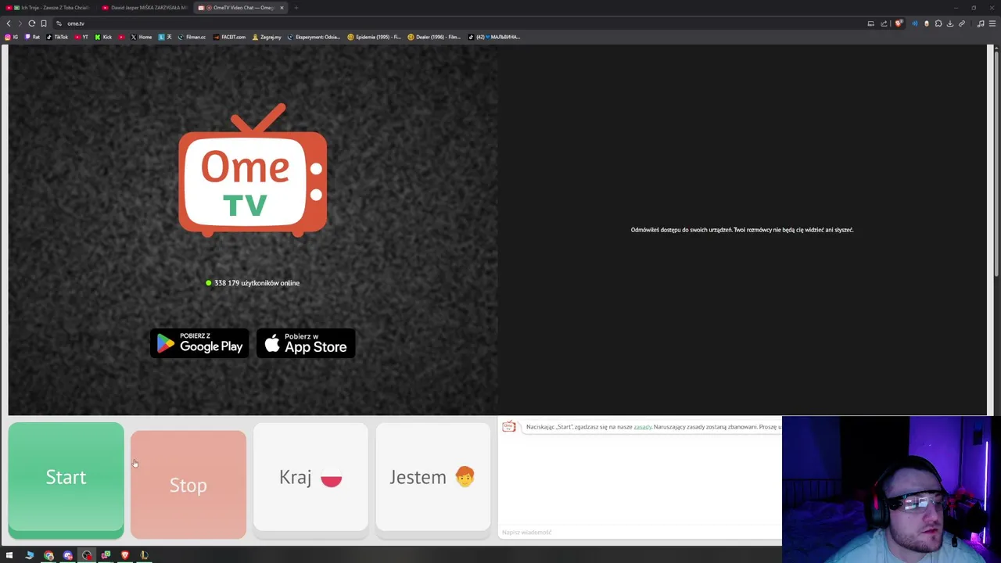Viewport: 1001px width, 563px height.
Task: Open the Epidemia (1995) bookmark
Action: coord(374,37)
